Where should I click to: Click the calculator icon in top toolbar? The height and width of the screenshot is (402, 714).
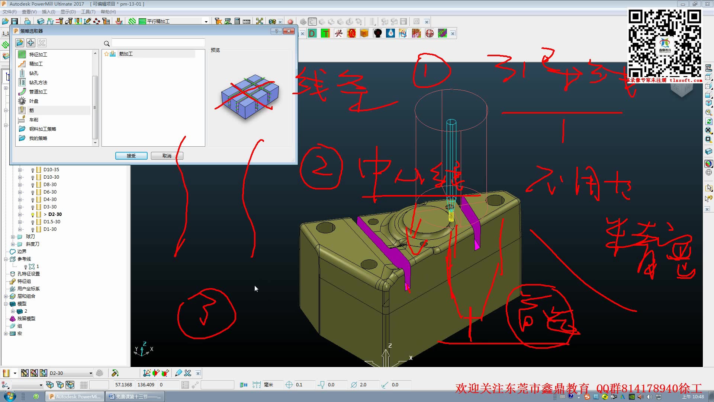[237, 21]
